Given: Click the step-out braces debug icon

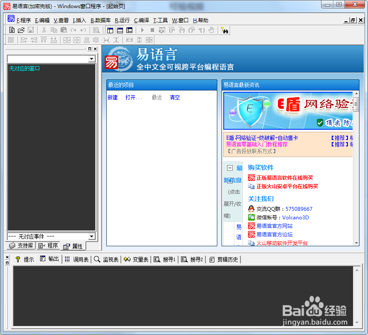Looking at the screenshot, I should click(x=192, y=30).
